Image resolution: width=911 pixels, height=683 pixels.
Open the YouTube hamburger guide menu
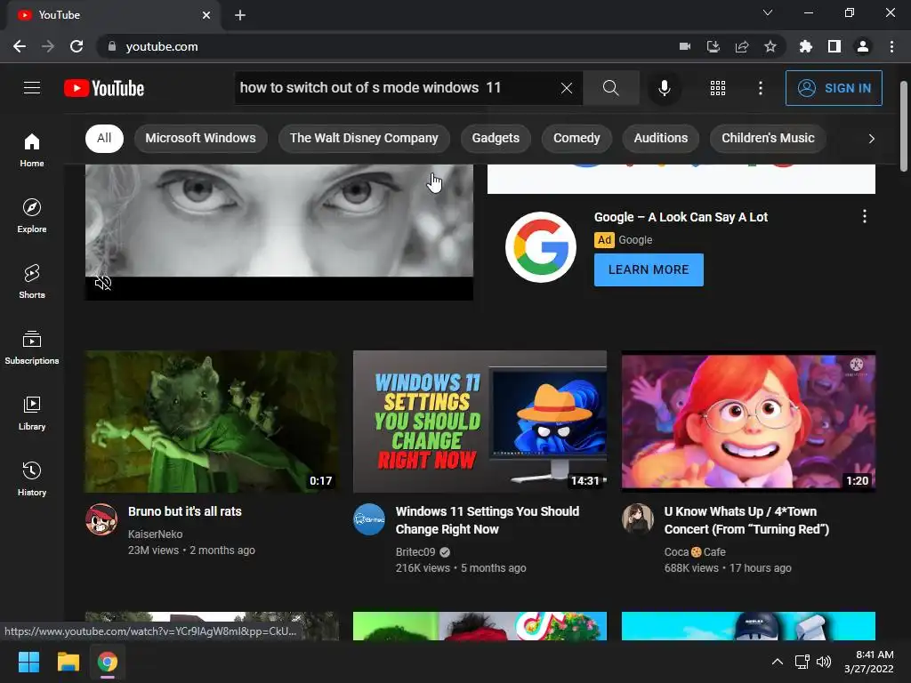coord(32,88)
